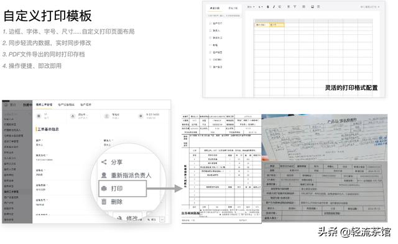Select the 打印 menu entry
Image resolution: width=398 pixels, height=244 pixels.
click(123, 189)
